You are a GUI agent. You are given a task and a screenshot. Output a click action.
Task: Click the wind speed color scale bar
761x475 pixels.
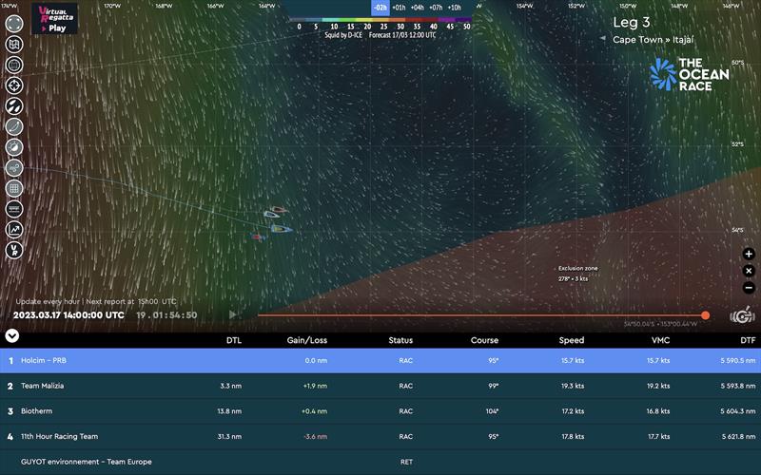tap(380, 20)
